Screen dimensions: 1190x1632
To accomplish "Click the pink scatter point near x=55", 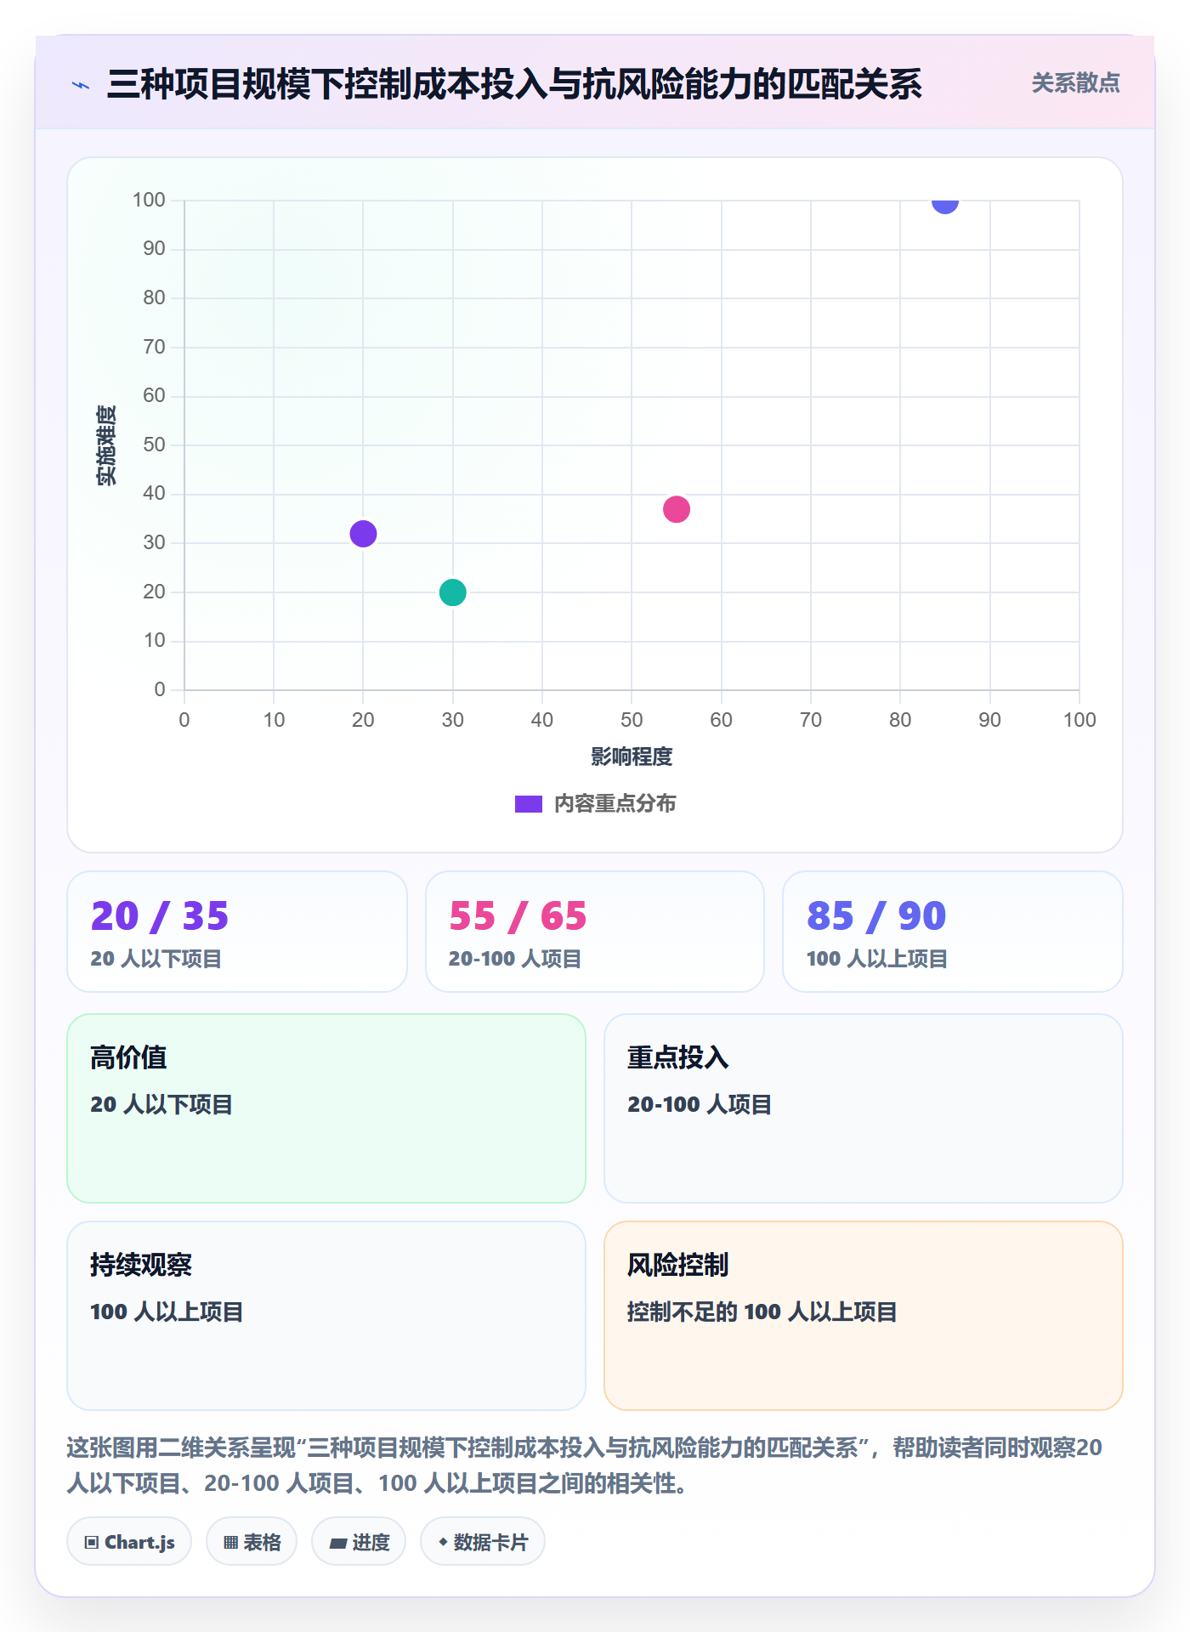I will 677,509.
